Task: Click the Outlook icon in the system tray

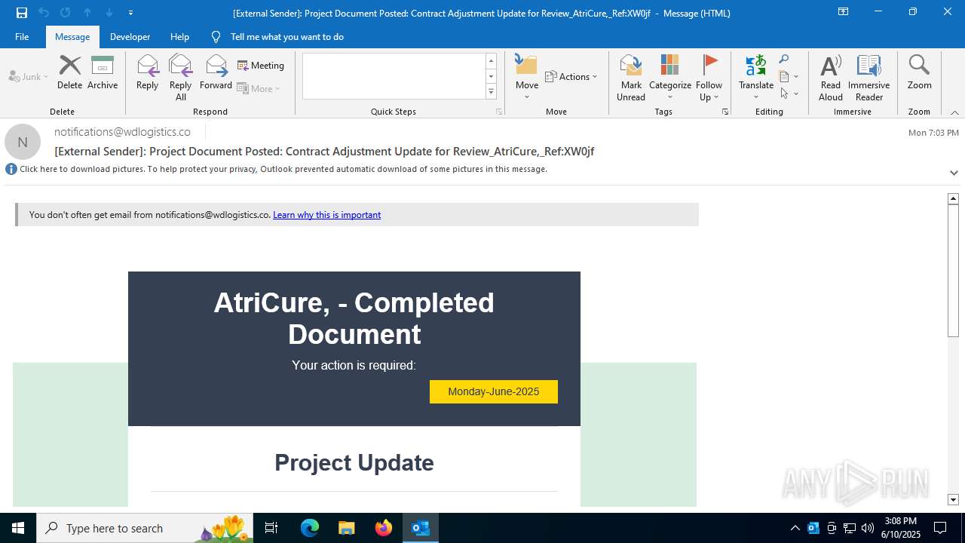Action: click(x=813, y=528)
